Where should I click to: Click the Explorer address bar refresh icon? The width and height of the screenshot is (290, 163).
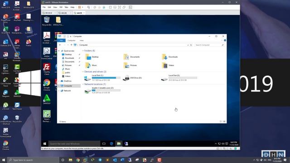(x=191, y=45)
